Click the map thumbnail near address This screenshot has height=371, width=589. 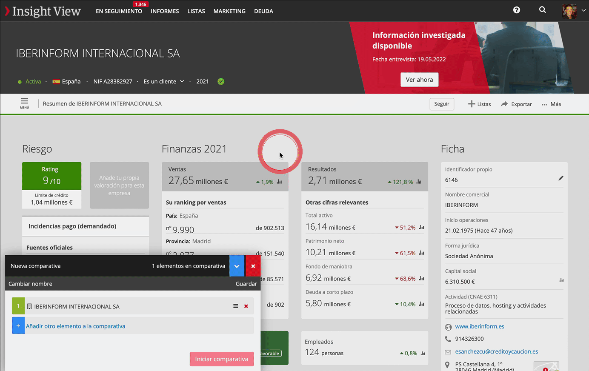pos(546,366)
